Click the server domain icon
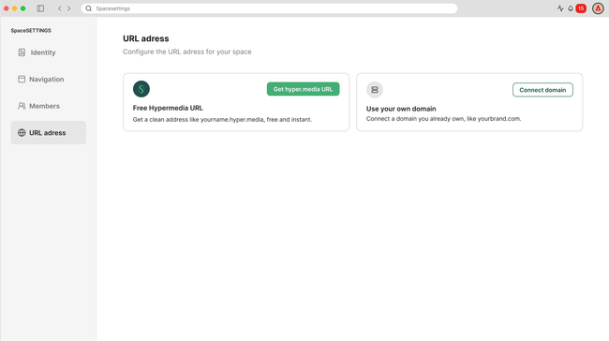This screenshot has height=341, width=609. [x=375, y=90]
